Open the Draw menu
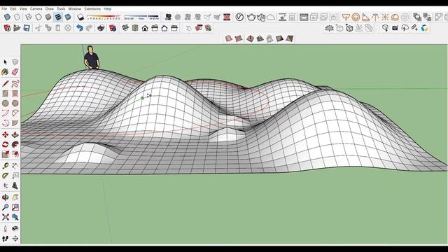This screenshot has height=252, width=448. point(50,9)
